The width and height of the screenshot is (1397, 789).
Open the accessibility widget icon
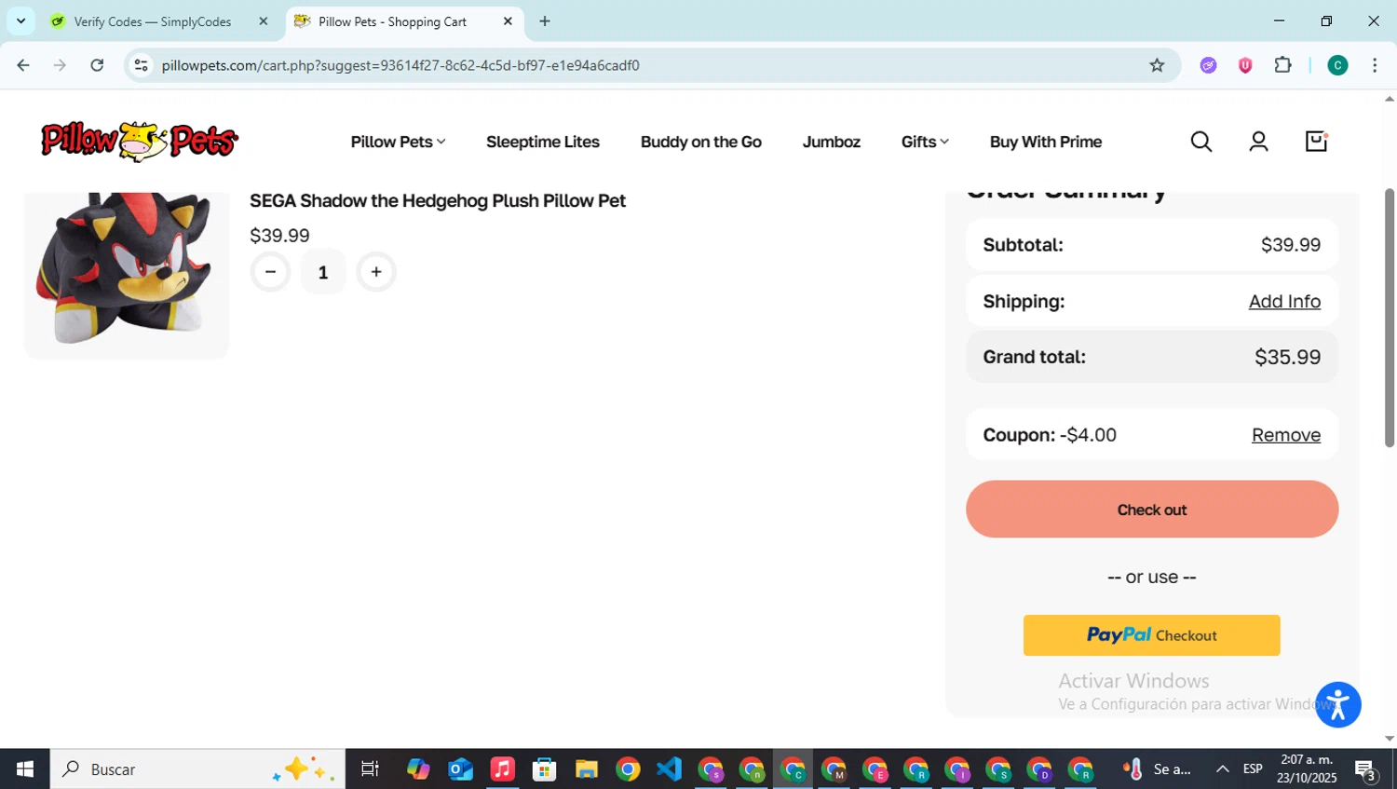point(1338,705)
